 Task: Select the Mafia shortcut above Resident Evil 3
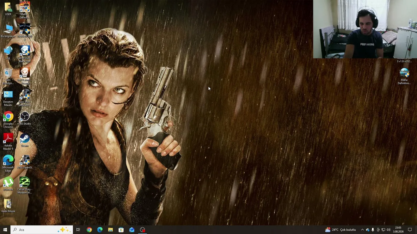tap(24, 10)
